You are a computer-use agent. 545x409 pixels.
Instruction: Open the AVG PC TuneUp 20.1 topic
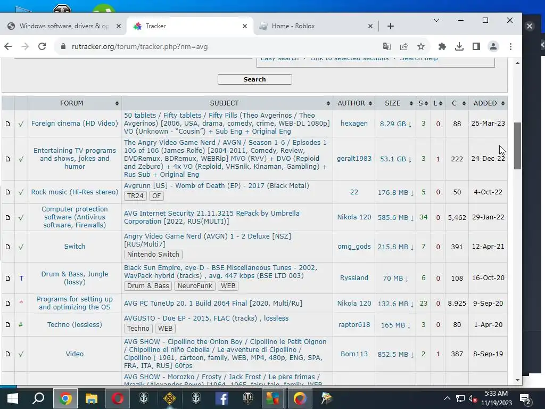point(213,303)
